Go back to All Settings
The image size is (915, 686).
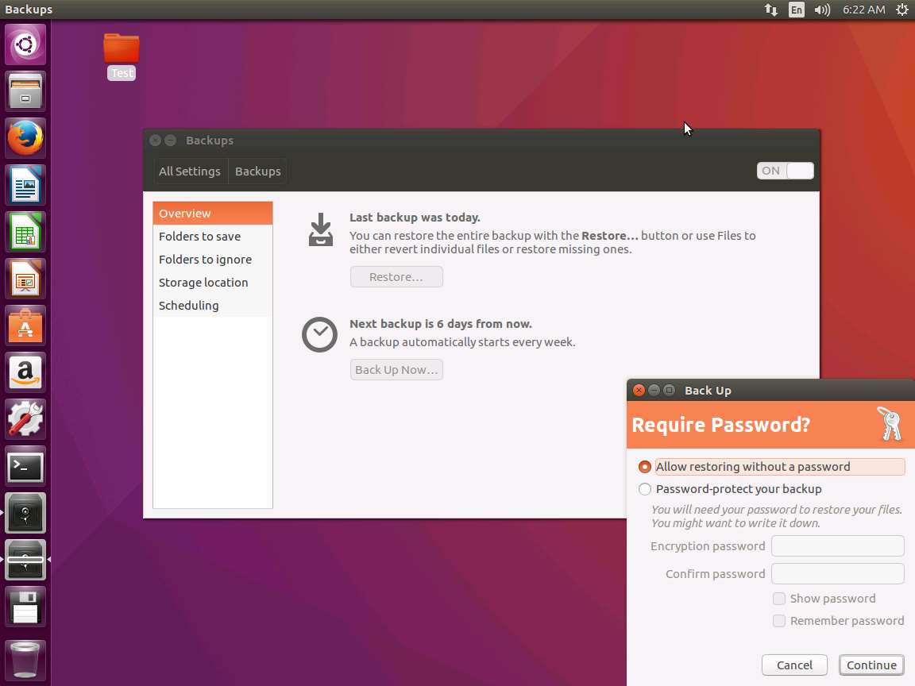[x=190, y=171]
